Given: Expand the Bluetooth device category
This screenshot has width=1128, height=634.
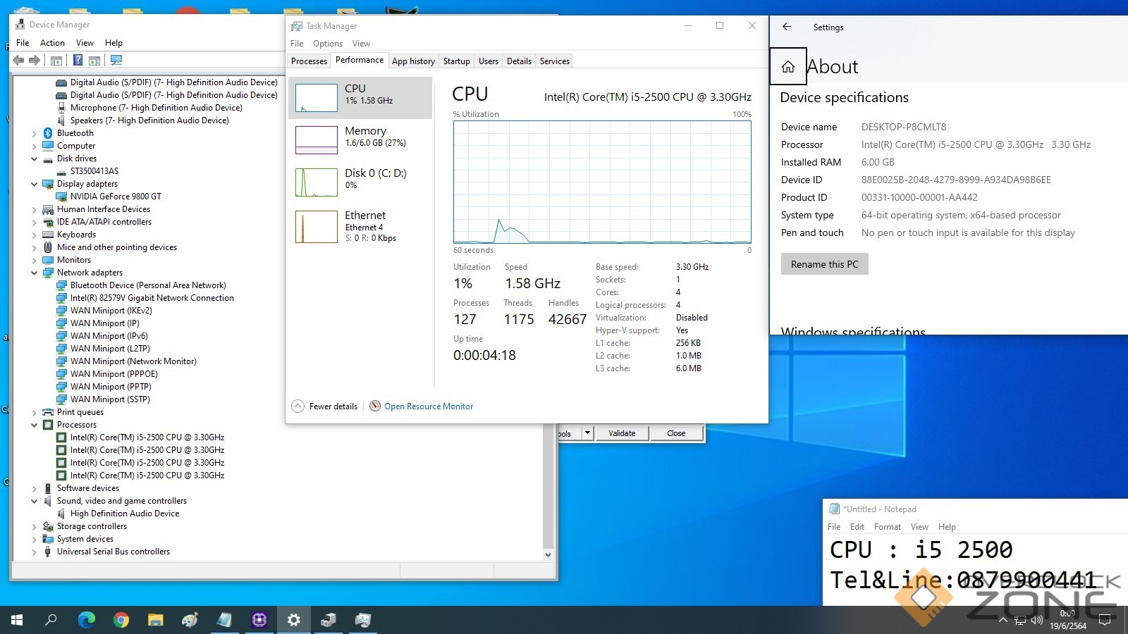Looking at the screenshot, I should (34, 133).
